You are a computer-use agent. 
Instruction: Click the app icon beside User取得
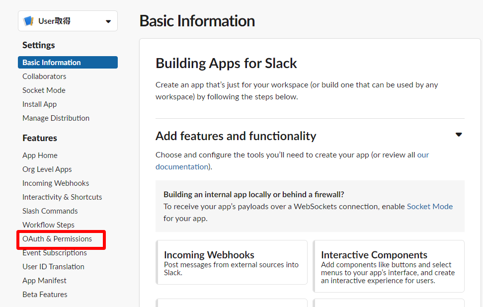click(x=29, y=21)
